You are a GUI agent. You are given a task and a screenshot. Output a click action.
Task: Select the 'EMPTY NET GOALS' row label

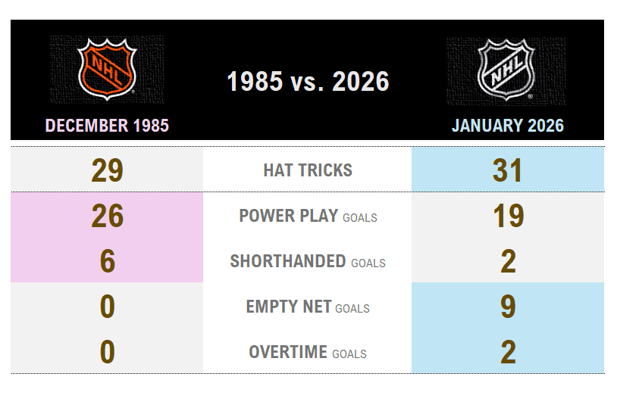(x=308, y=307)
